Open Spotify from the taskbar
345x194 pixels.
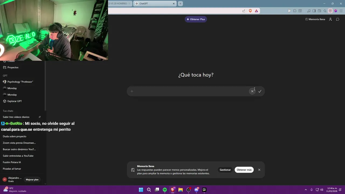point(165,190)
